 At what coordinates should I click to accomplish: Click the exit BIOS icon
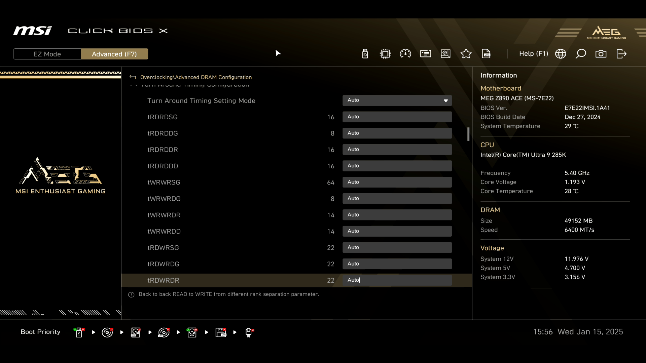pos(621,54)
